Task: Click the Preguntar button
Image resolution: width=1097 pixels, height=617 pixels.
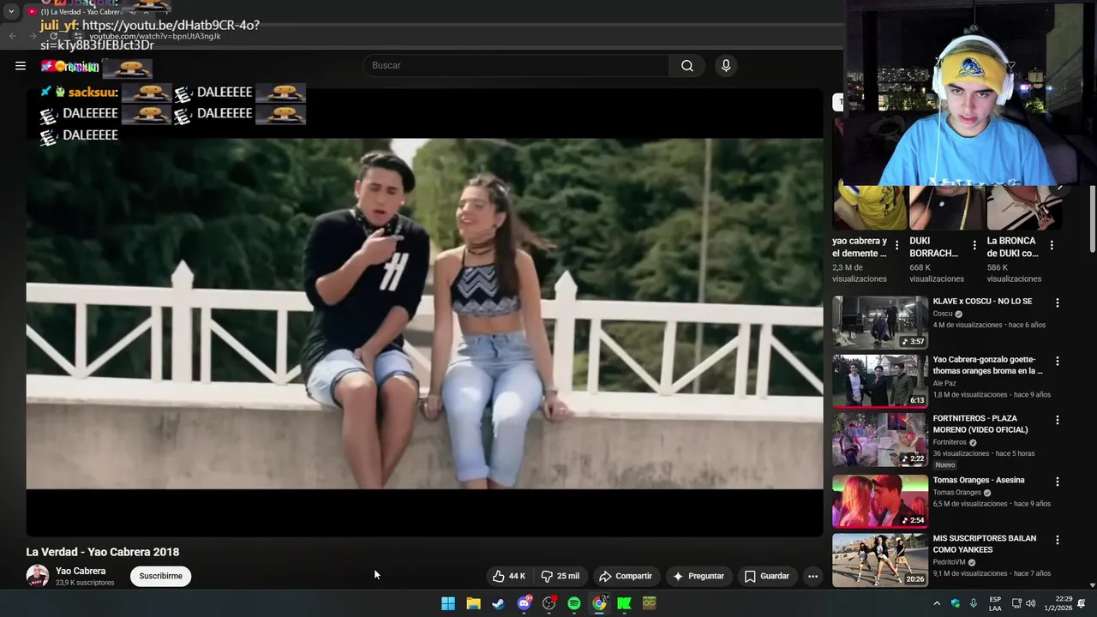Action: 699,576
